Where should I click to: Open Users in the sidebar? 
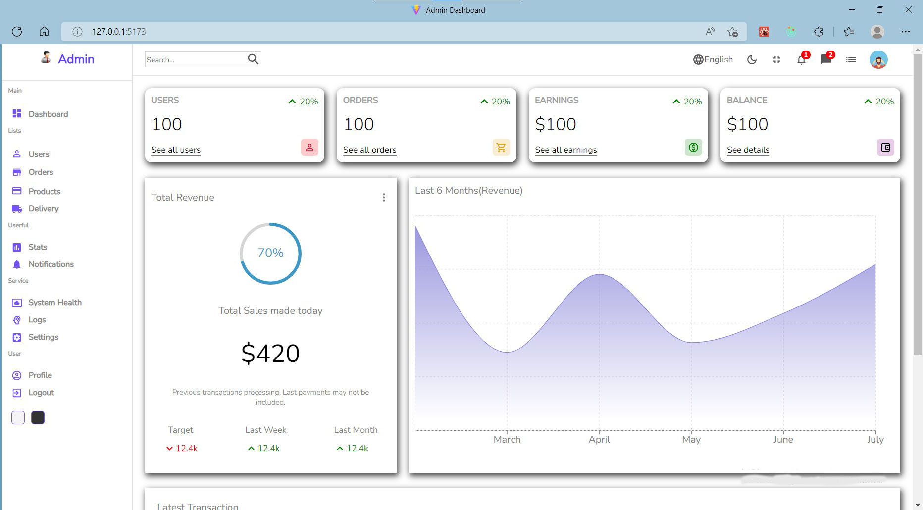pyautogui.click(x=30, y=154)
